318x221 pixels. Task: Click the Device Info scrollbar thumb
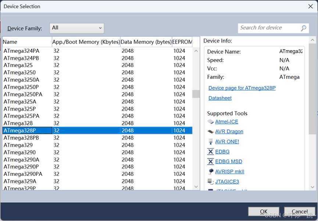(x=312, y=89)
